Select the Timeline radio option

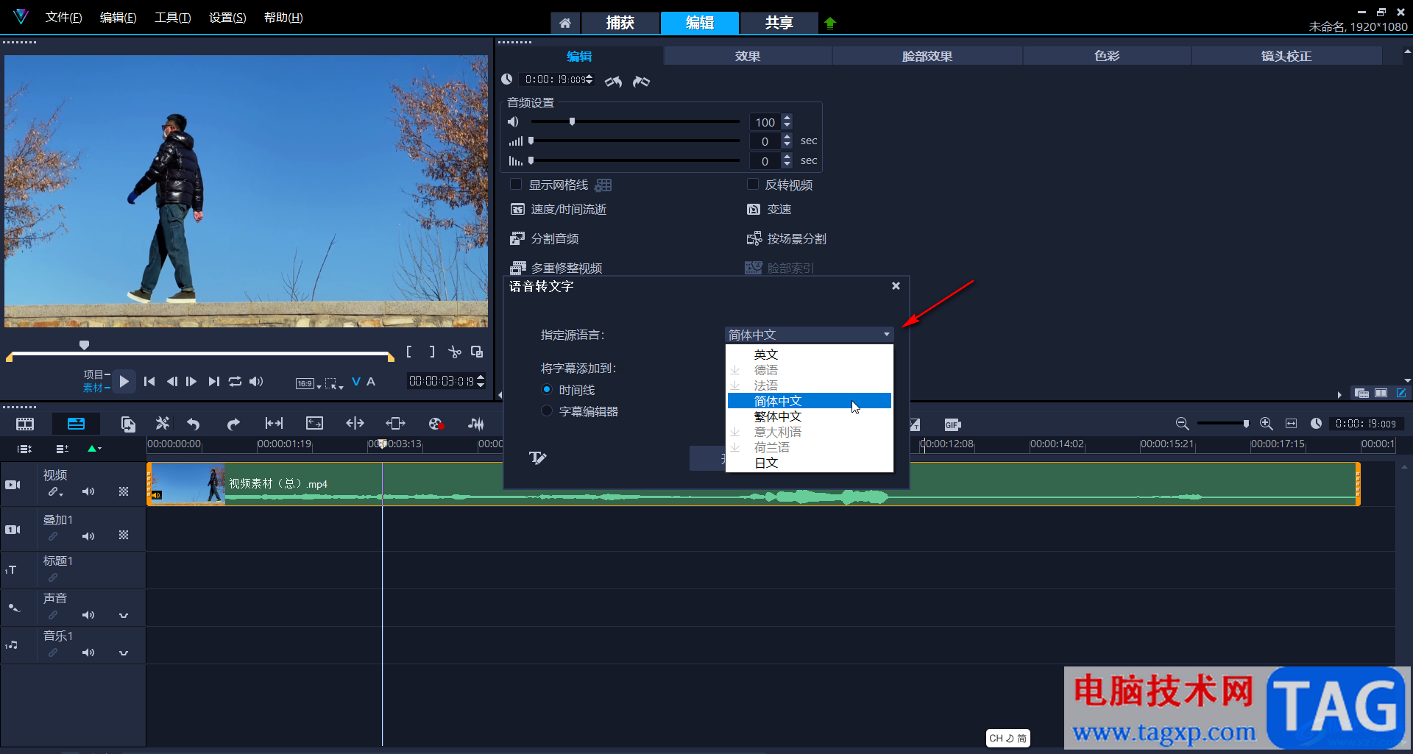coord(547,389)
